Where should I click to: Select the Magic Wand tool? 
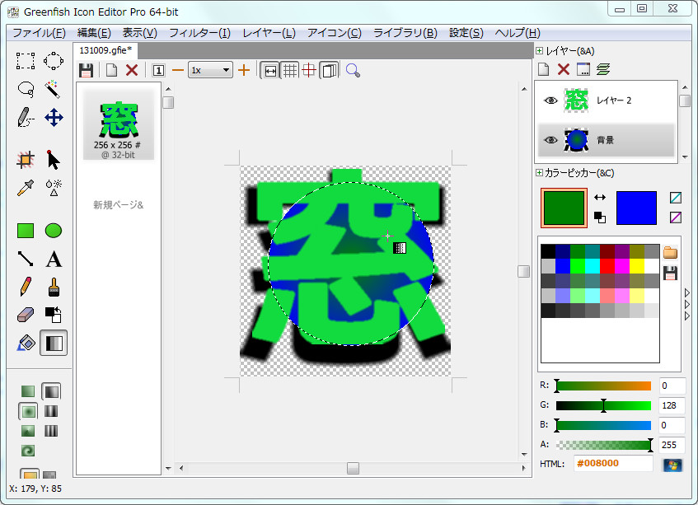(x=54, y=88)
